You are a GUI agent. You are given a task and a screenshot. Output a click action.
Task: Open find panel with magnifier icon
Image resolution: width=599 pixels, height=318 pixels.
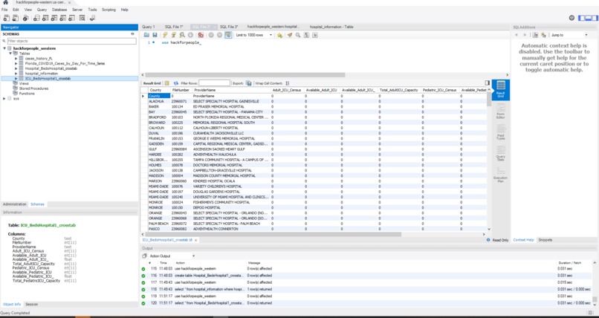pyautogui.click(x=298, y=35)
